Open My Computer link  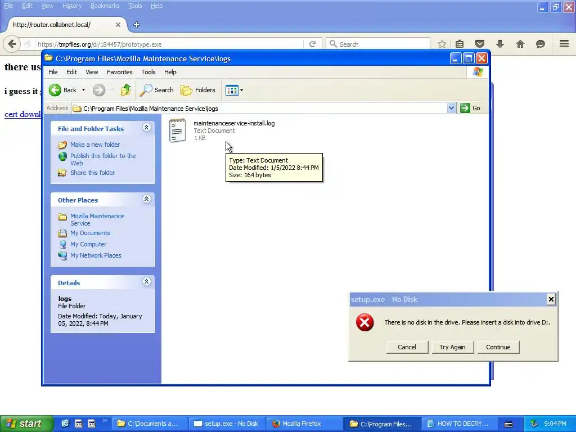(x=88, y=244)
